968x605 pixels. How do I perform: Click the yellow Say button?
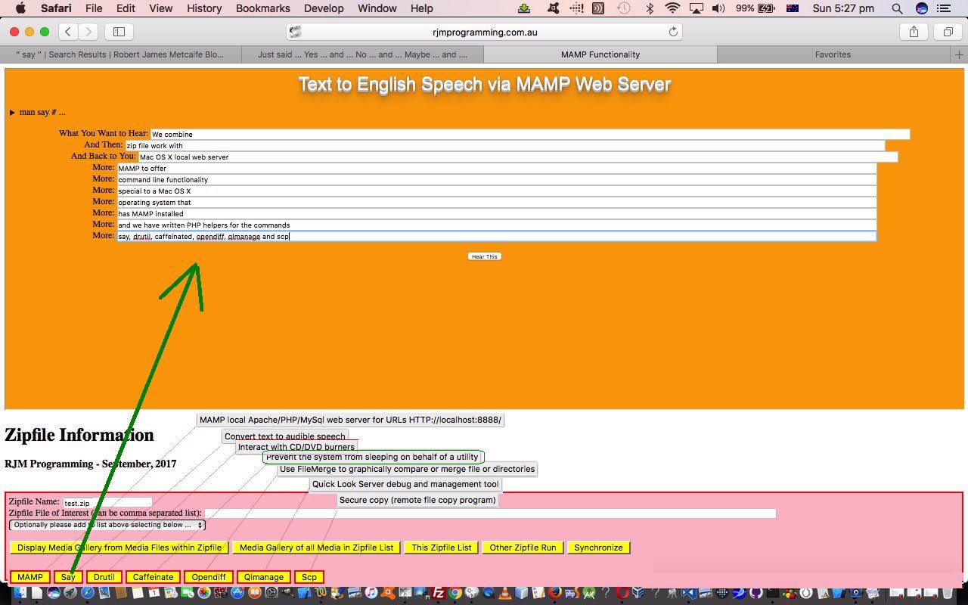click(x=68, y=577)
